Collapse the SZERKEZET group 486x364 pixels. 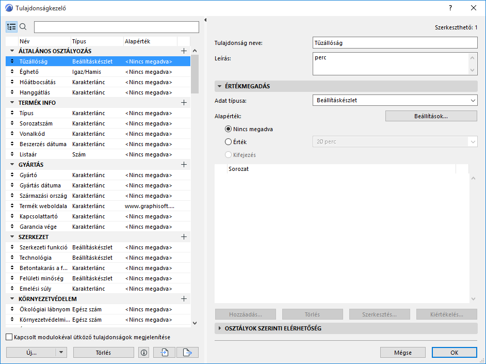point(12,237)
